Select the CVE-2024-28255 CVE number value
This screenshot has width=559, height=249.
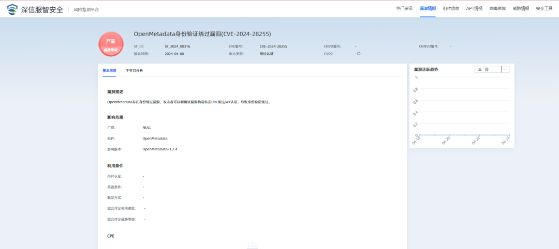273,46
